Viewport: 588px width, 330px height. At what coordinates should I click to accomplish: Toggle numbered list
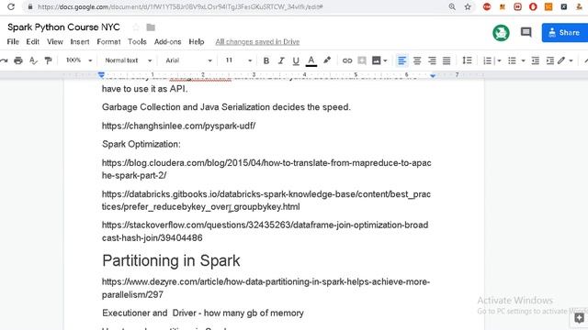point(487,60)
